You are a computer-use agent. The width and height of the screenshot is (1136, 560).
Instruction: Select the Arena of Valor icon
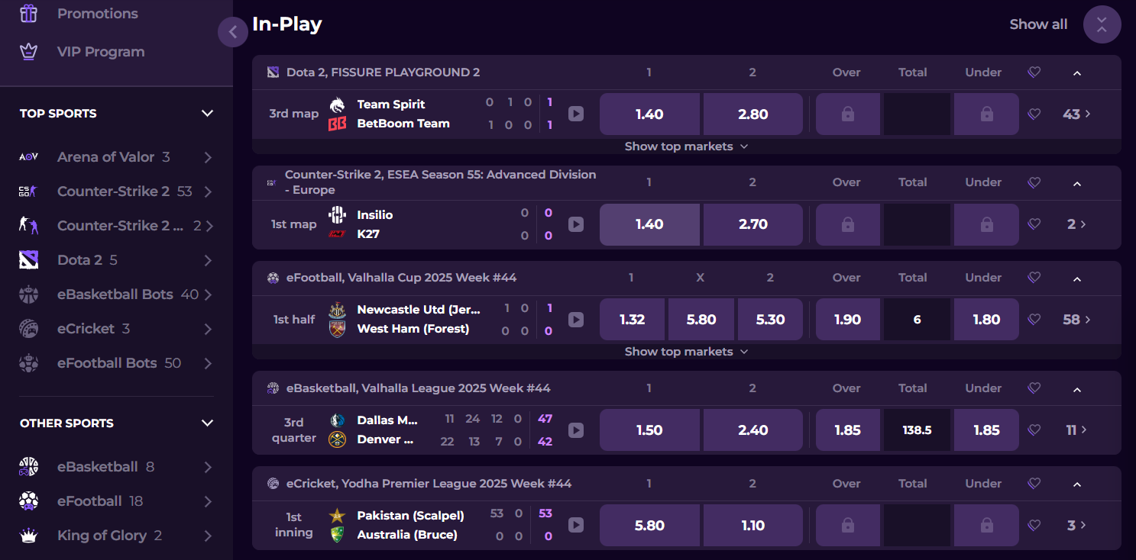[28, 156]
